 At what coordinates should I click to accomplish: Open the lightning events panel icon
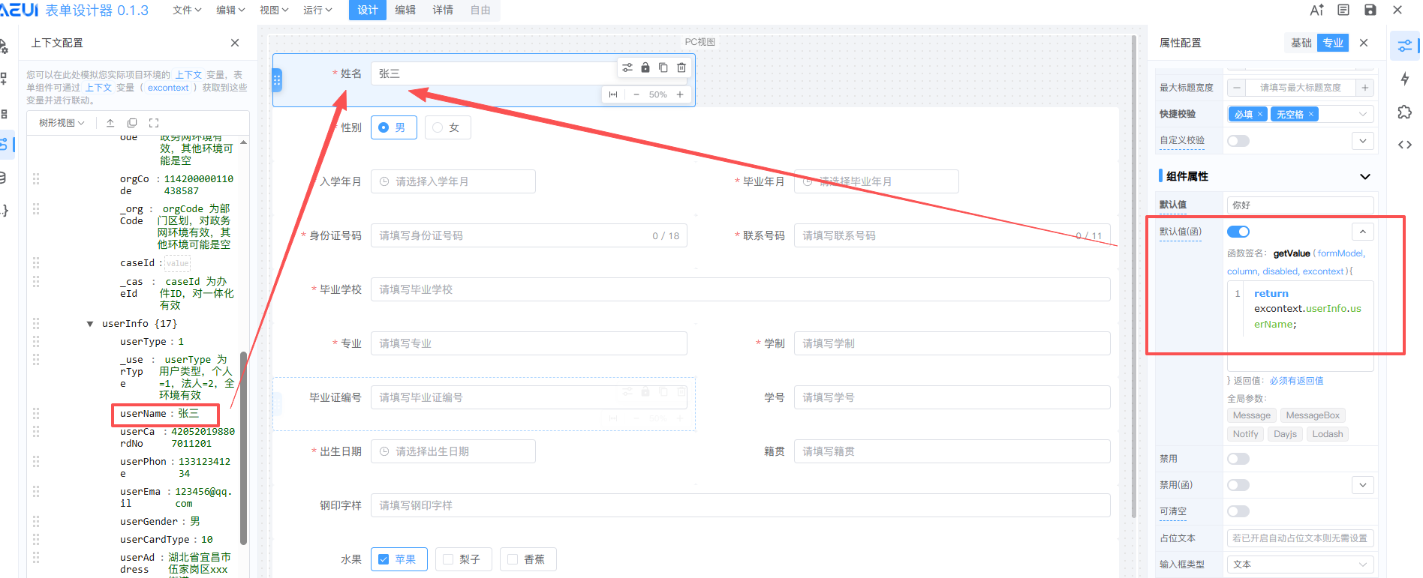pyautogui.click(x=1404, y=79)
